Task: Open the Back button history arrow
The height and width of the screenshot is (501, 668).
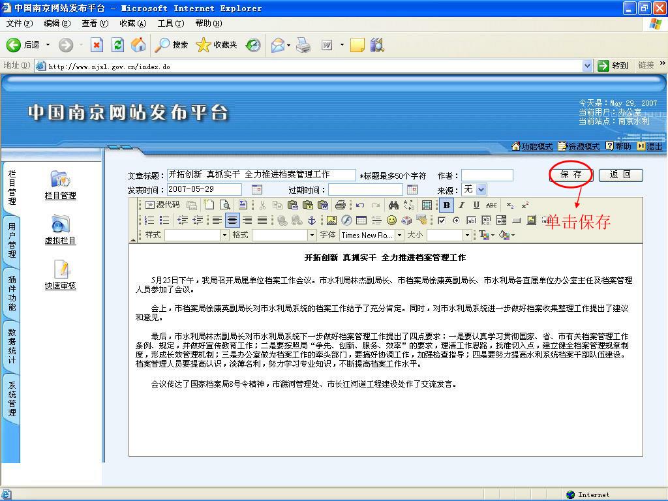Action: 48,45
